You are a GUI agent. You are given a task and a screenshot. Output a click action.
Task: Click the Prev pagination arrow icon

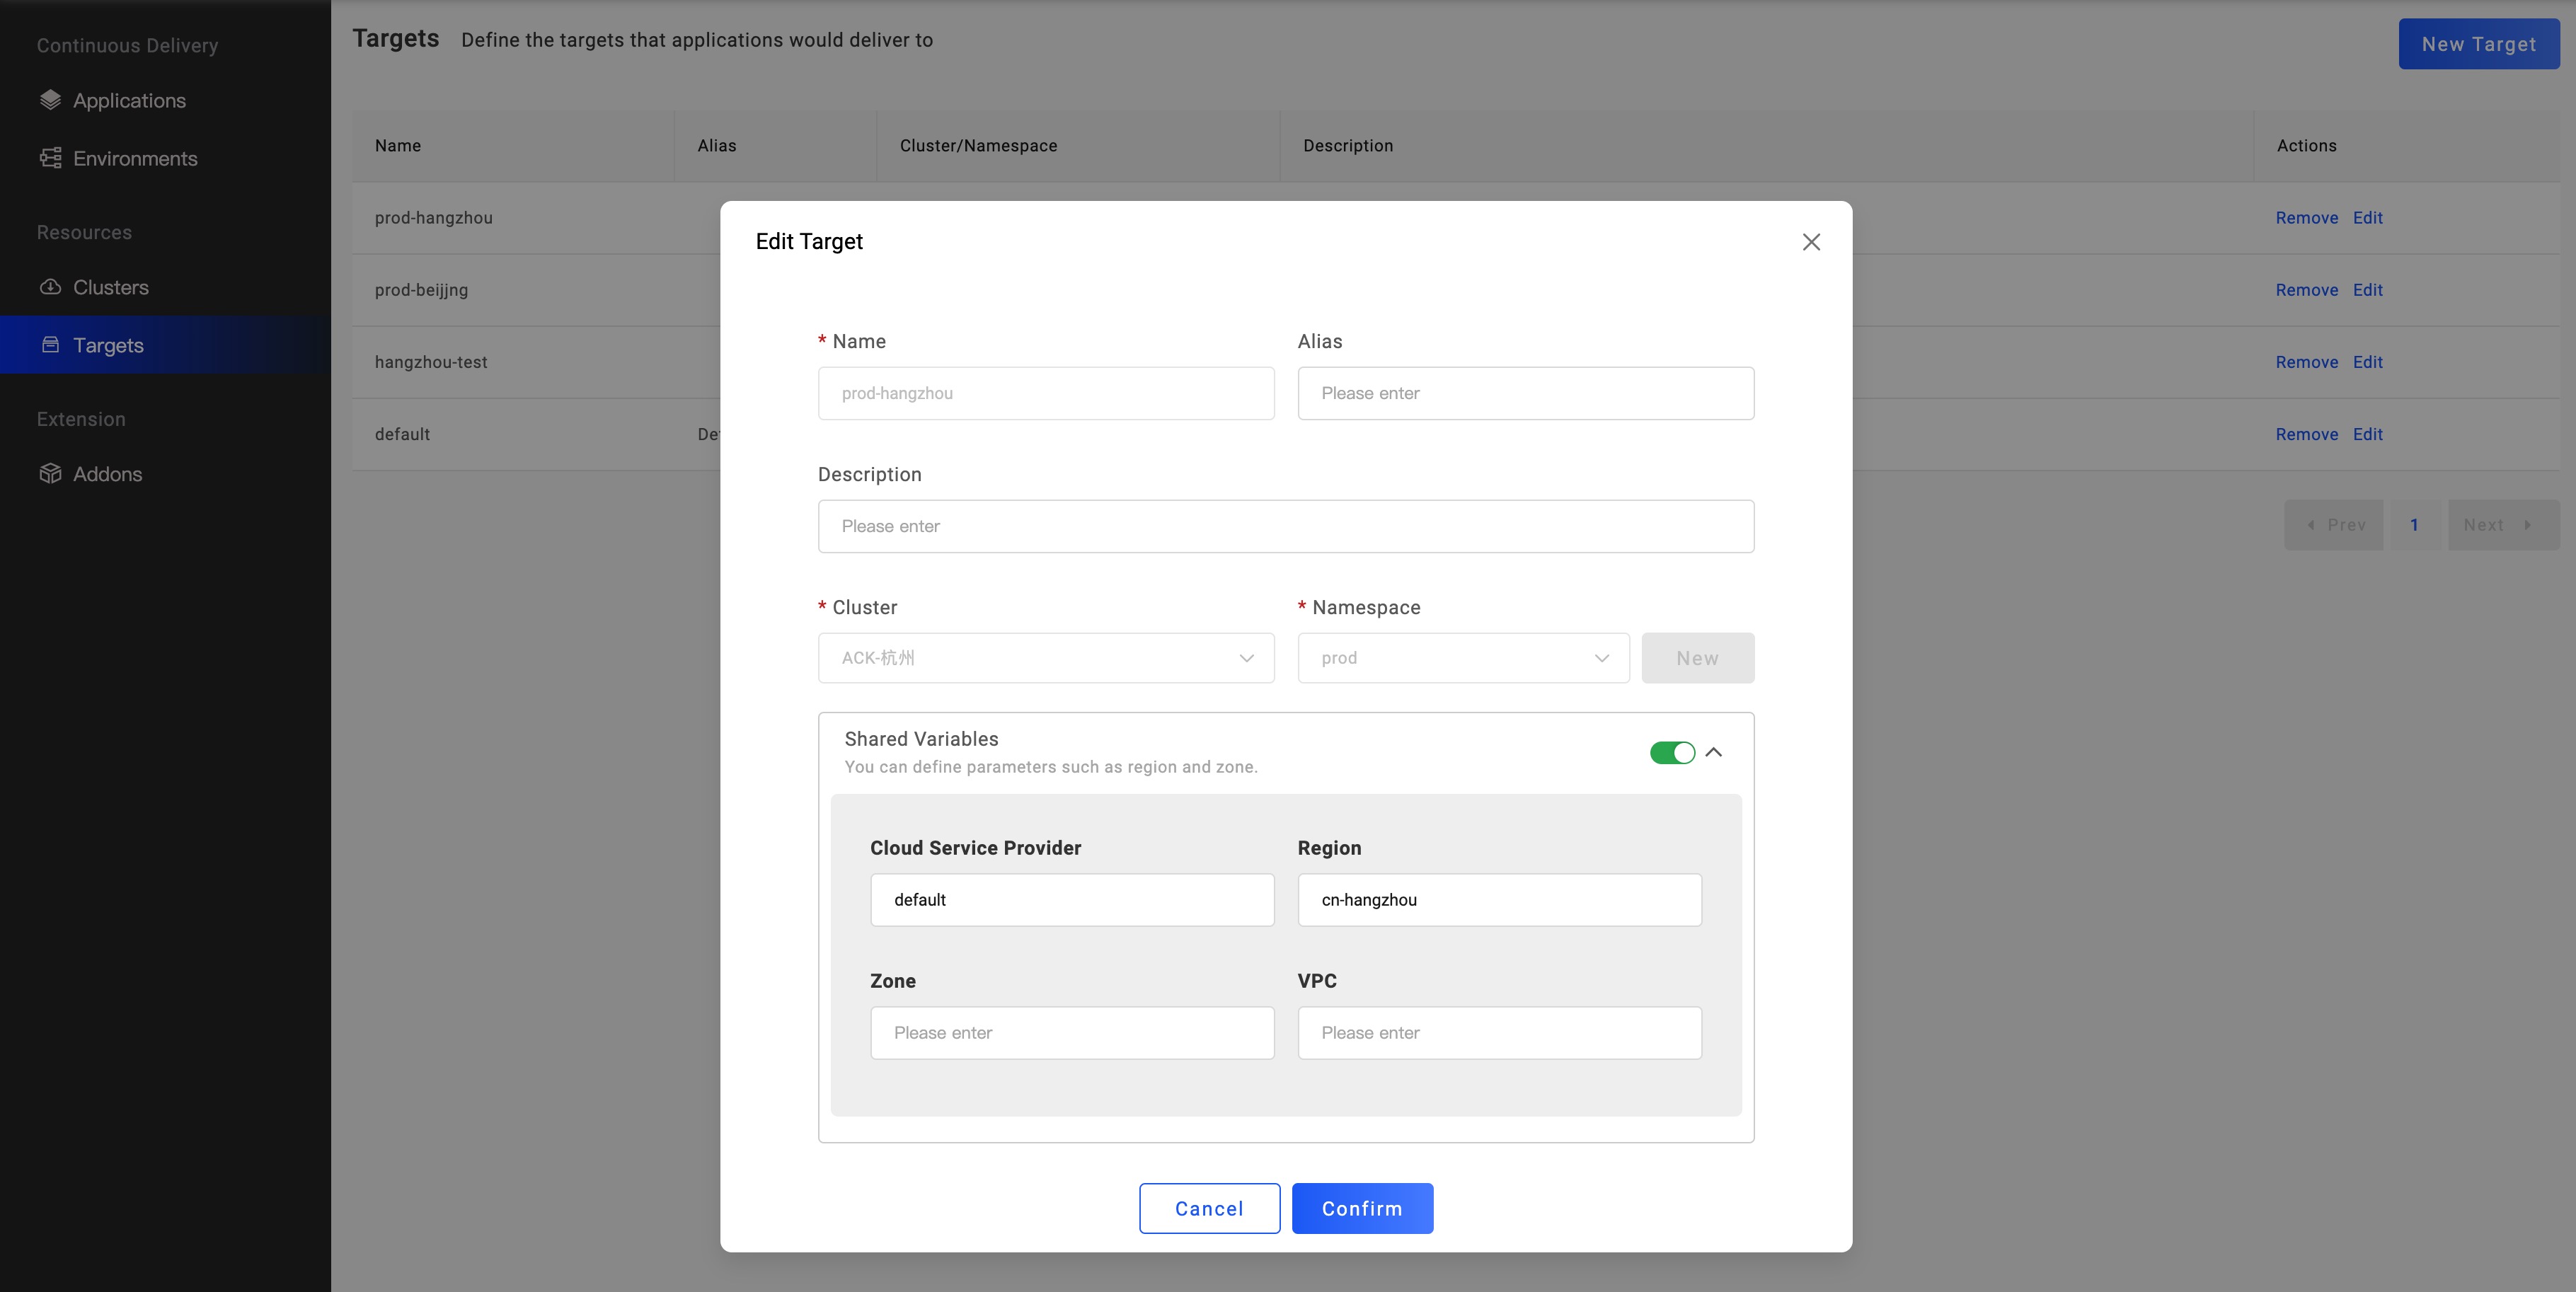[2310, 525]
